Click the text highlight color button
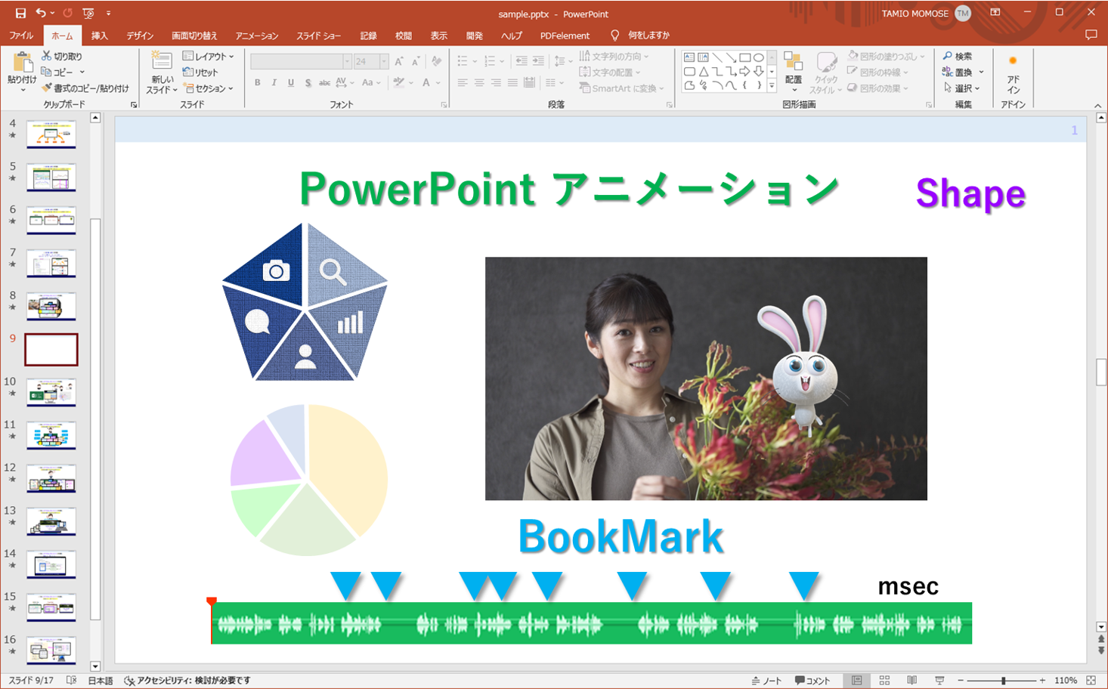Image resolution: width=1108 pixels, height=689 pixels. [399, 82]
